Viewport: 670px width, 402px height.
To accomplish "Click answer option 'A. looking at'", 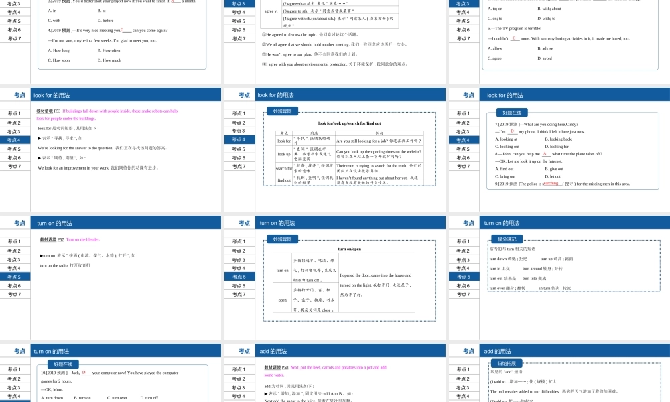I will coord(506,139).
